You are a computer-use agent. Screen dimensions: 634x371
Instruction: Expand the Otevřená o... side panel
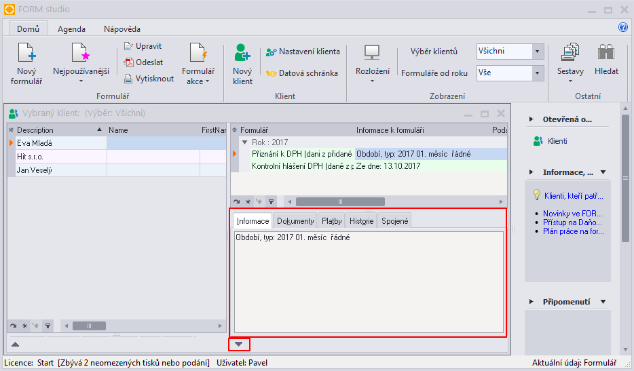pyautogui.click(x=532, y=119)
